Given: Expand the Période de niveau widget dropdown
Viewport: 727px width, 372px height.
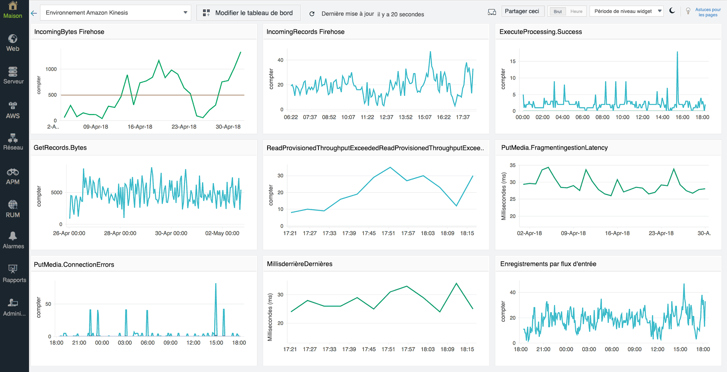Looking at the screenshot, I should click(626, 11).
